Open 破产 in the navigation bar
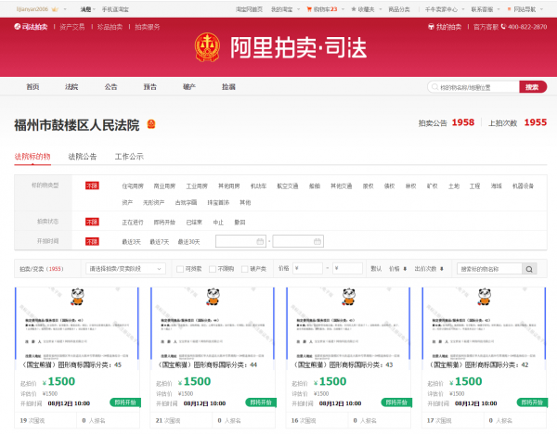This screenshot has width=557, height=434. pos(189,86)
